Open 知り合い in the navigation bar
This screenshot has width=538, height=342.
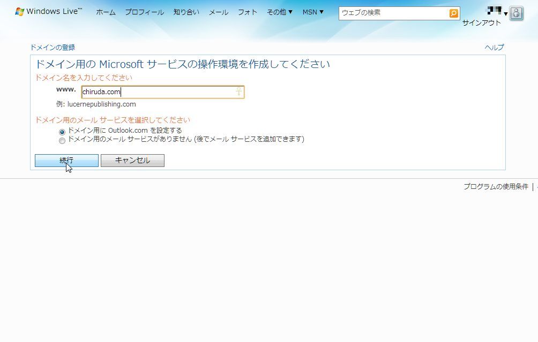tap(186, 12)
